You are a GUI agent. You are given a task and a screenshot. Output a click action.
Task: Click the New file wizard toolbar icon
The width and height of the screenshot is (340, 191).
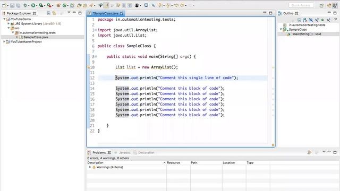coord(4,5)
